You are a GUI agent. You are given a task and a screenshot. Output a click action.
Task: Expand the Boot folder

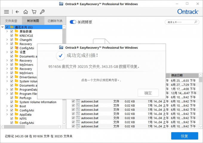7,106
